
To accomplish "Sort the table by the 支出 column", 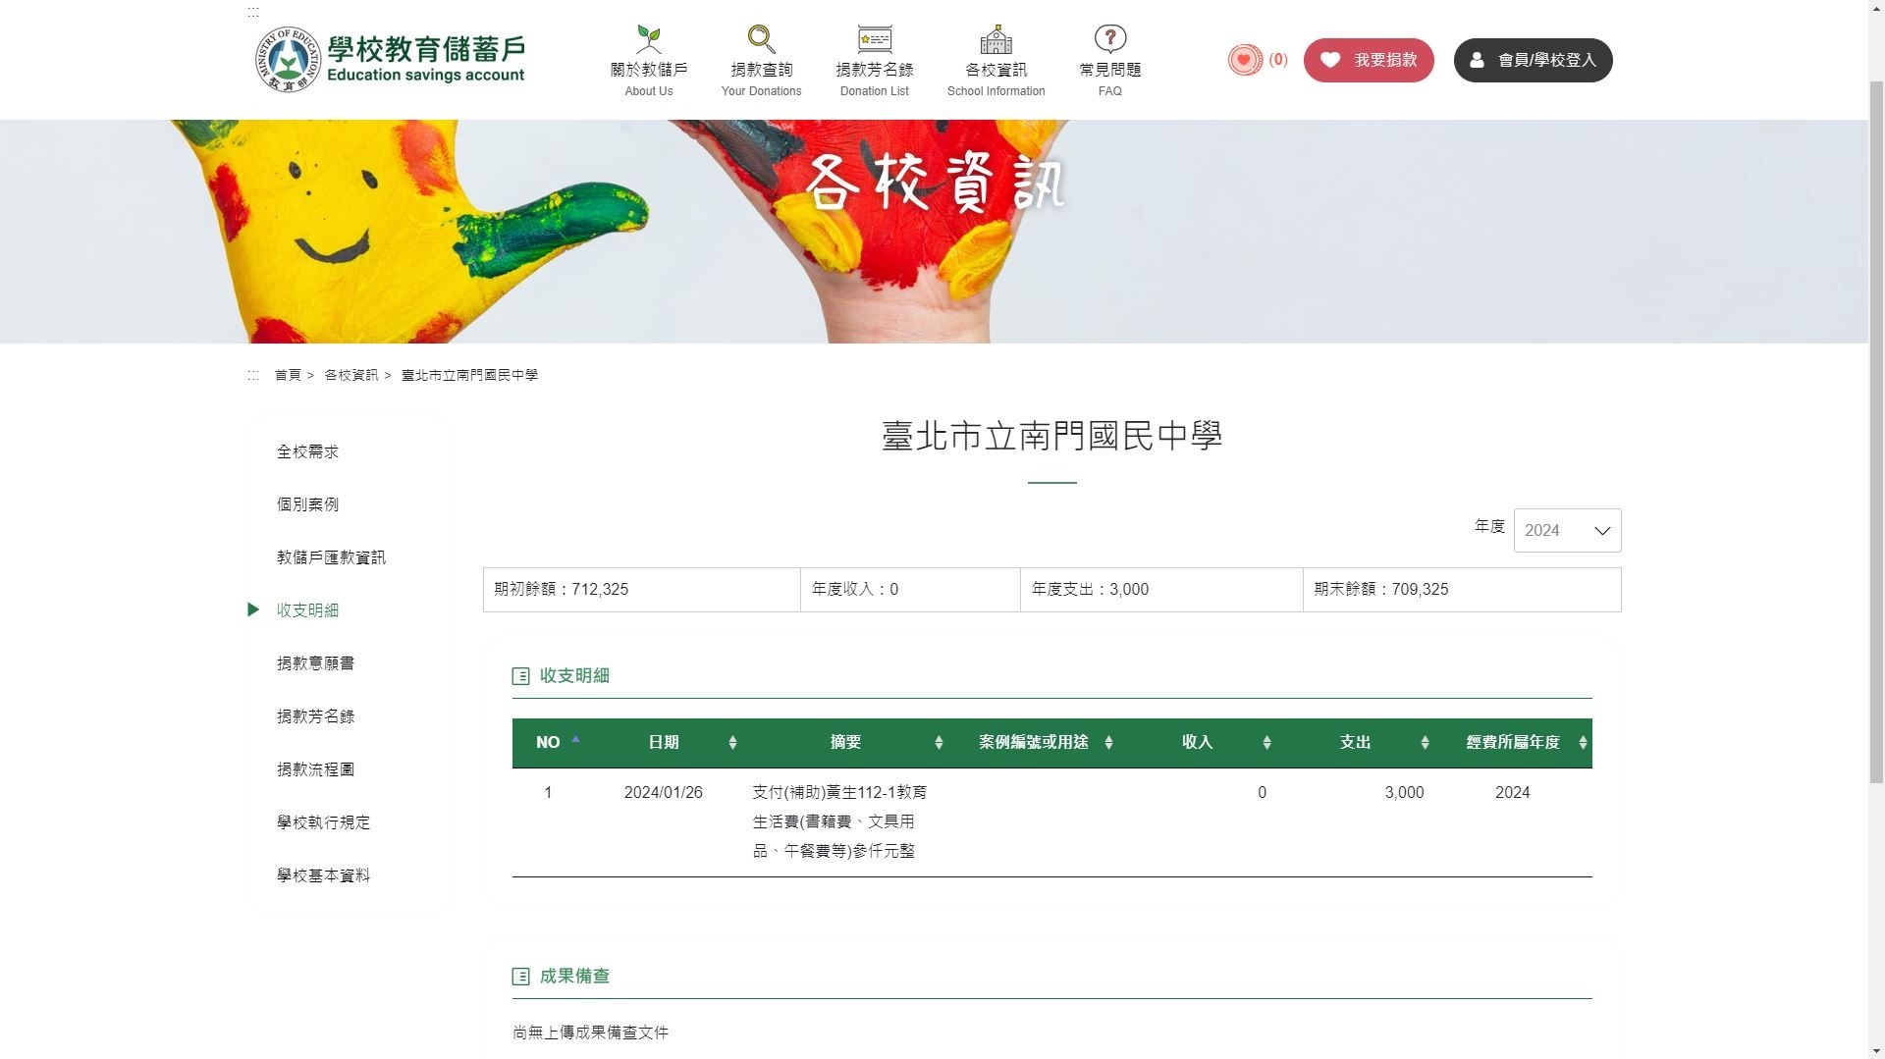I will [1357, 743].
